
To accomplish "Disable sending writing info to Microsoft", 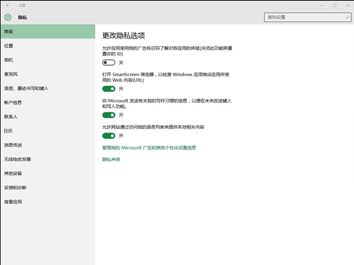I will click(109, 115).
